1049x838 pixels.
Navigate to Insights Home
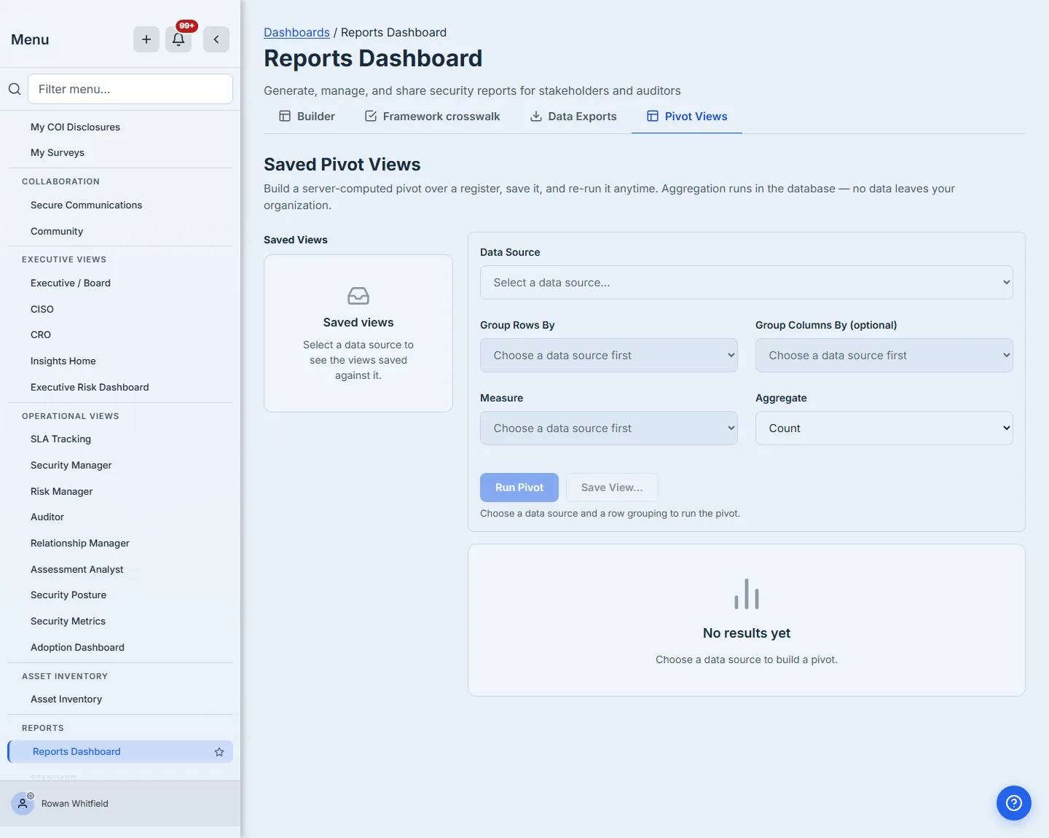[63, 361]
